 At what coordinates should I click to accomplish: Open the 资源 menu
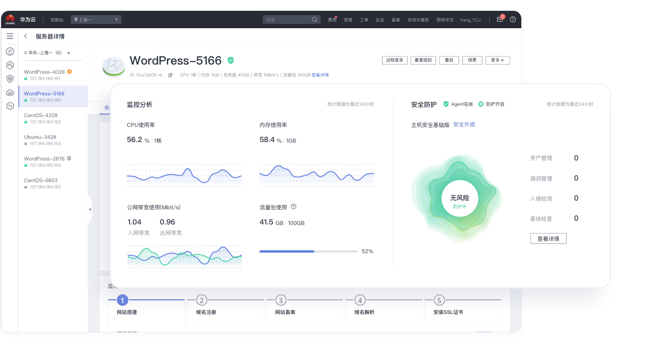(x=348, y=20)
